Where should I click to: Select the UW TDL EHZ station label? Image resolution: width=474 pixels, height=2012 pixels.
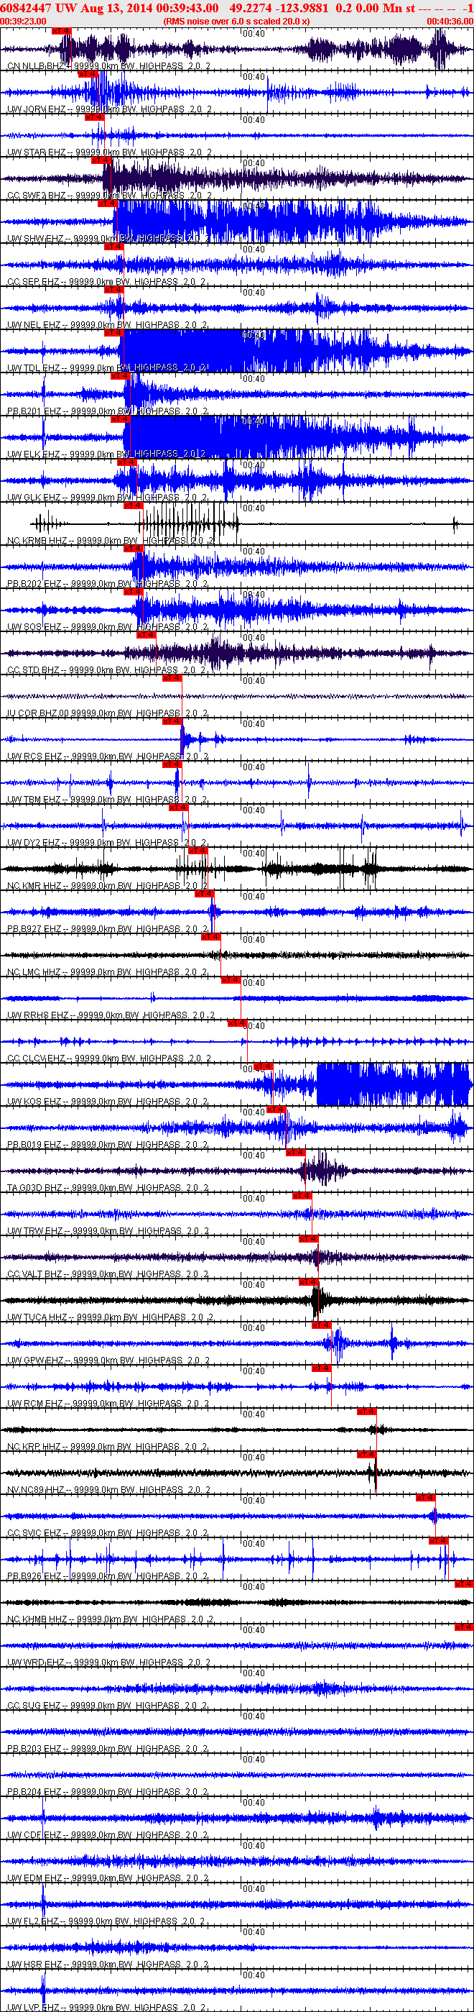click(x=108, y=368)
